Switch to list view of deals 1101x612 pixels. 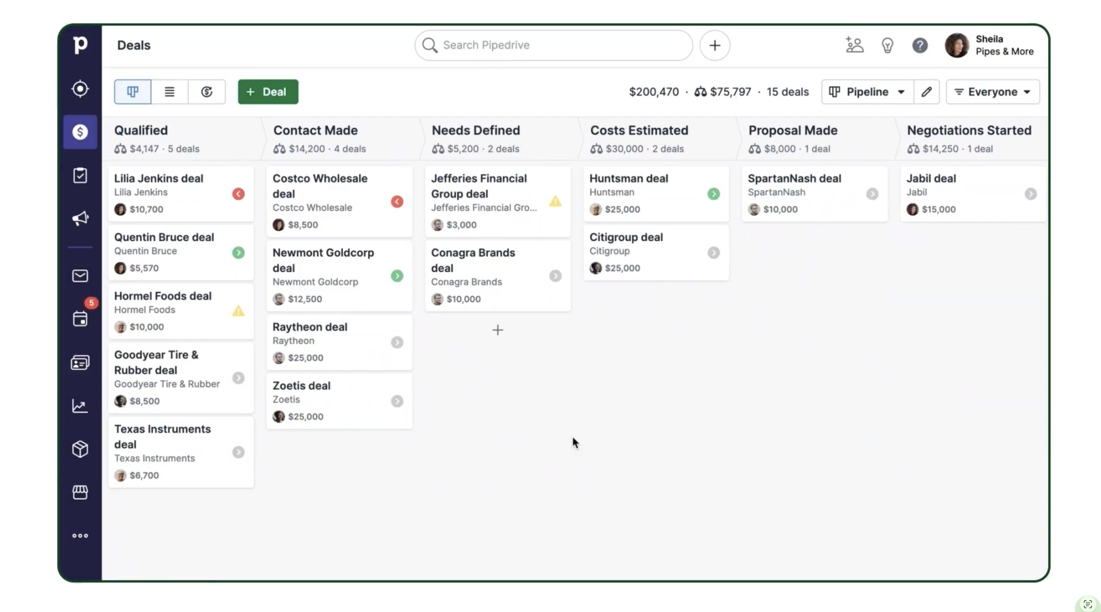169,92
